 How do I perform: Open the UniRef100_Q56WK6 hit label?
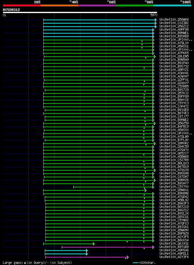pyautogui.click(x=174, y=20)
